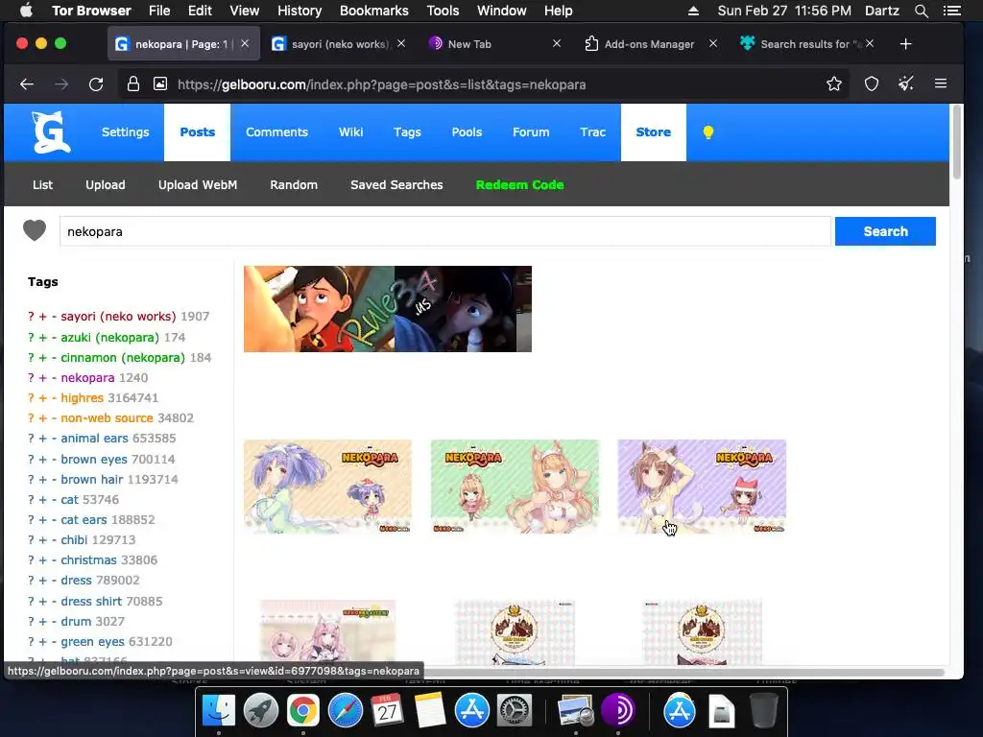Image resolution: width=983 pixels, height=737 pixels.
Task: Add cinnamon (nekopara) tag with plus sign
Action: [42, 358]
